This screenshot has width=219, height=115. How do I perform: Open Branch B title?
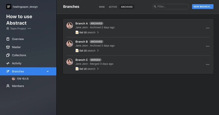82,42
